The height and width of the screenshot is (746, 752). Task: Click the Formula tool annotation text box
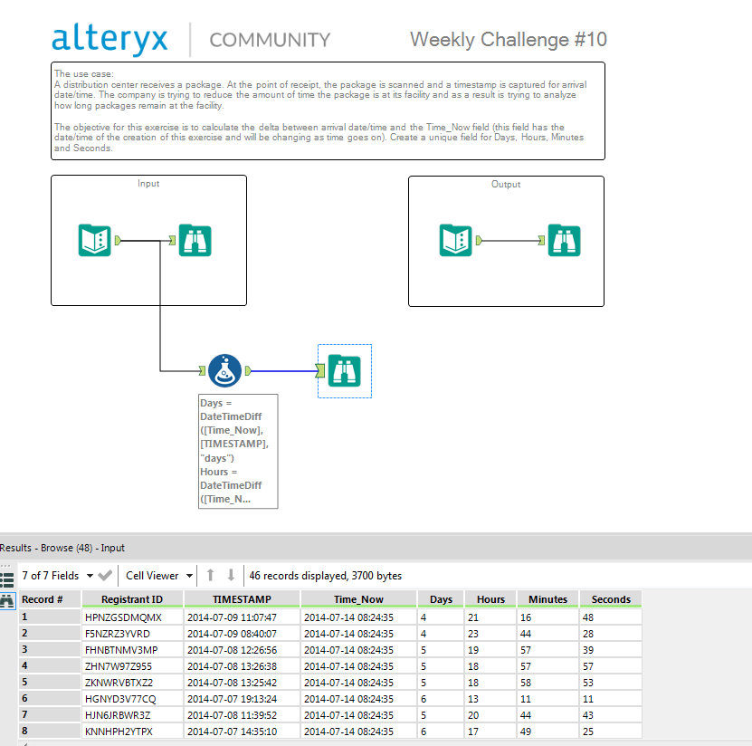[238, 451]
